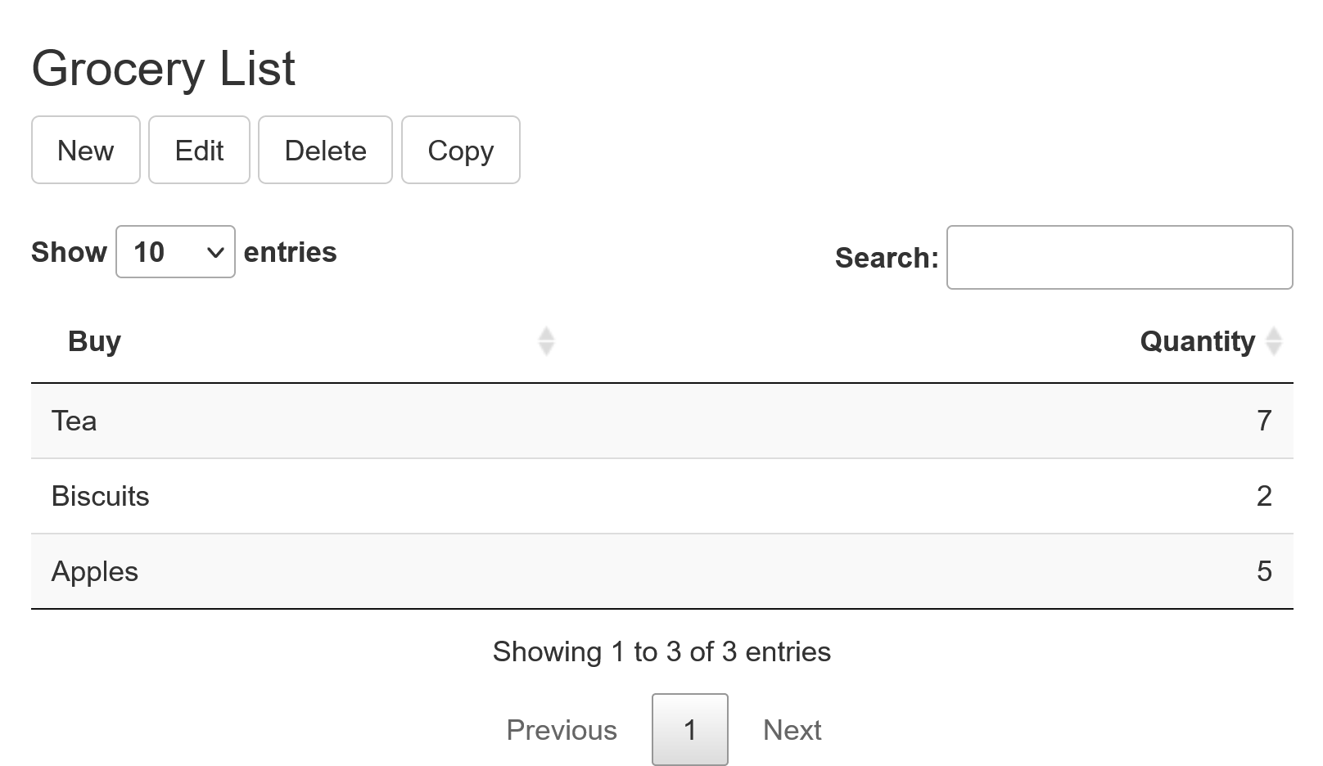The width and height of the screenshot is (1323, 766).
Task: Click the Quantity column sort arrows
Action: click(x=1273, y=340)
